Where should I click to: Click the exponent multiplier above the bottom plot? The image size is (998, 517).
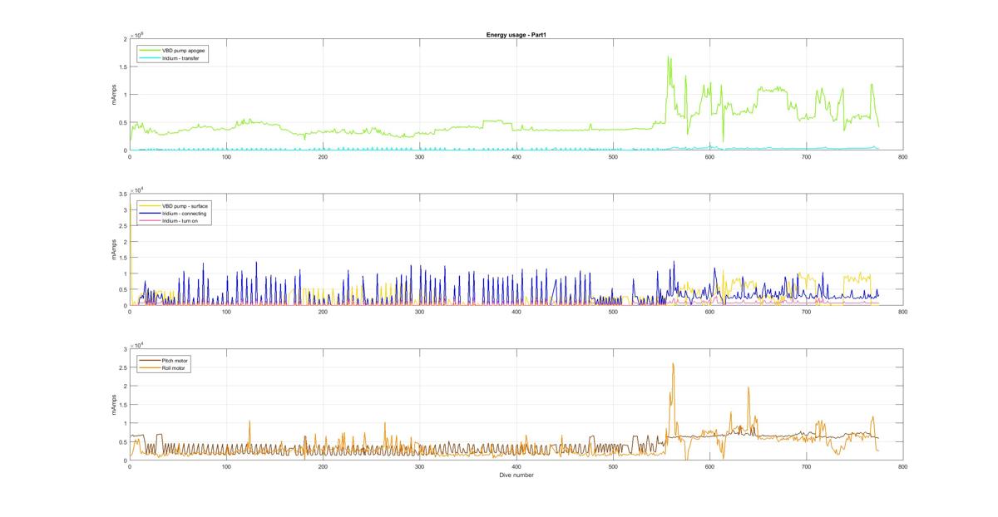136,344
